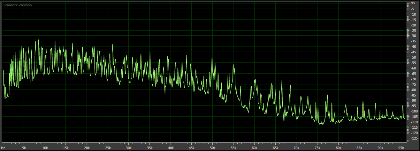Select the 65k frequency axis label

(276, 148)
